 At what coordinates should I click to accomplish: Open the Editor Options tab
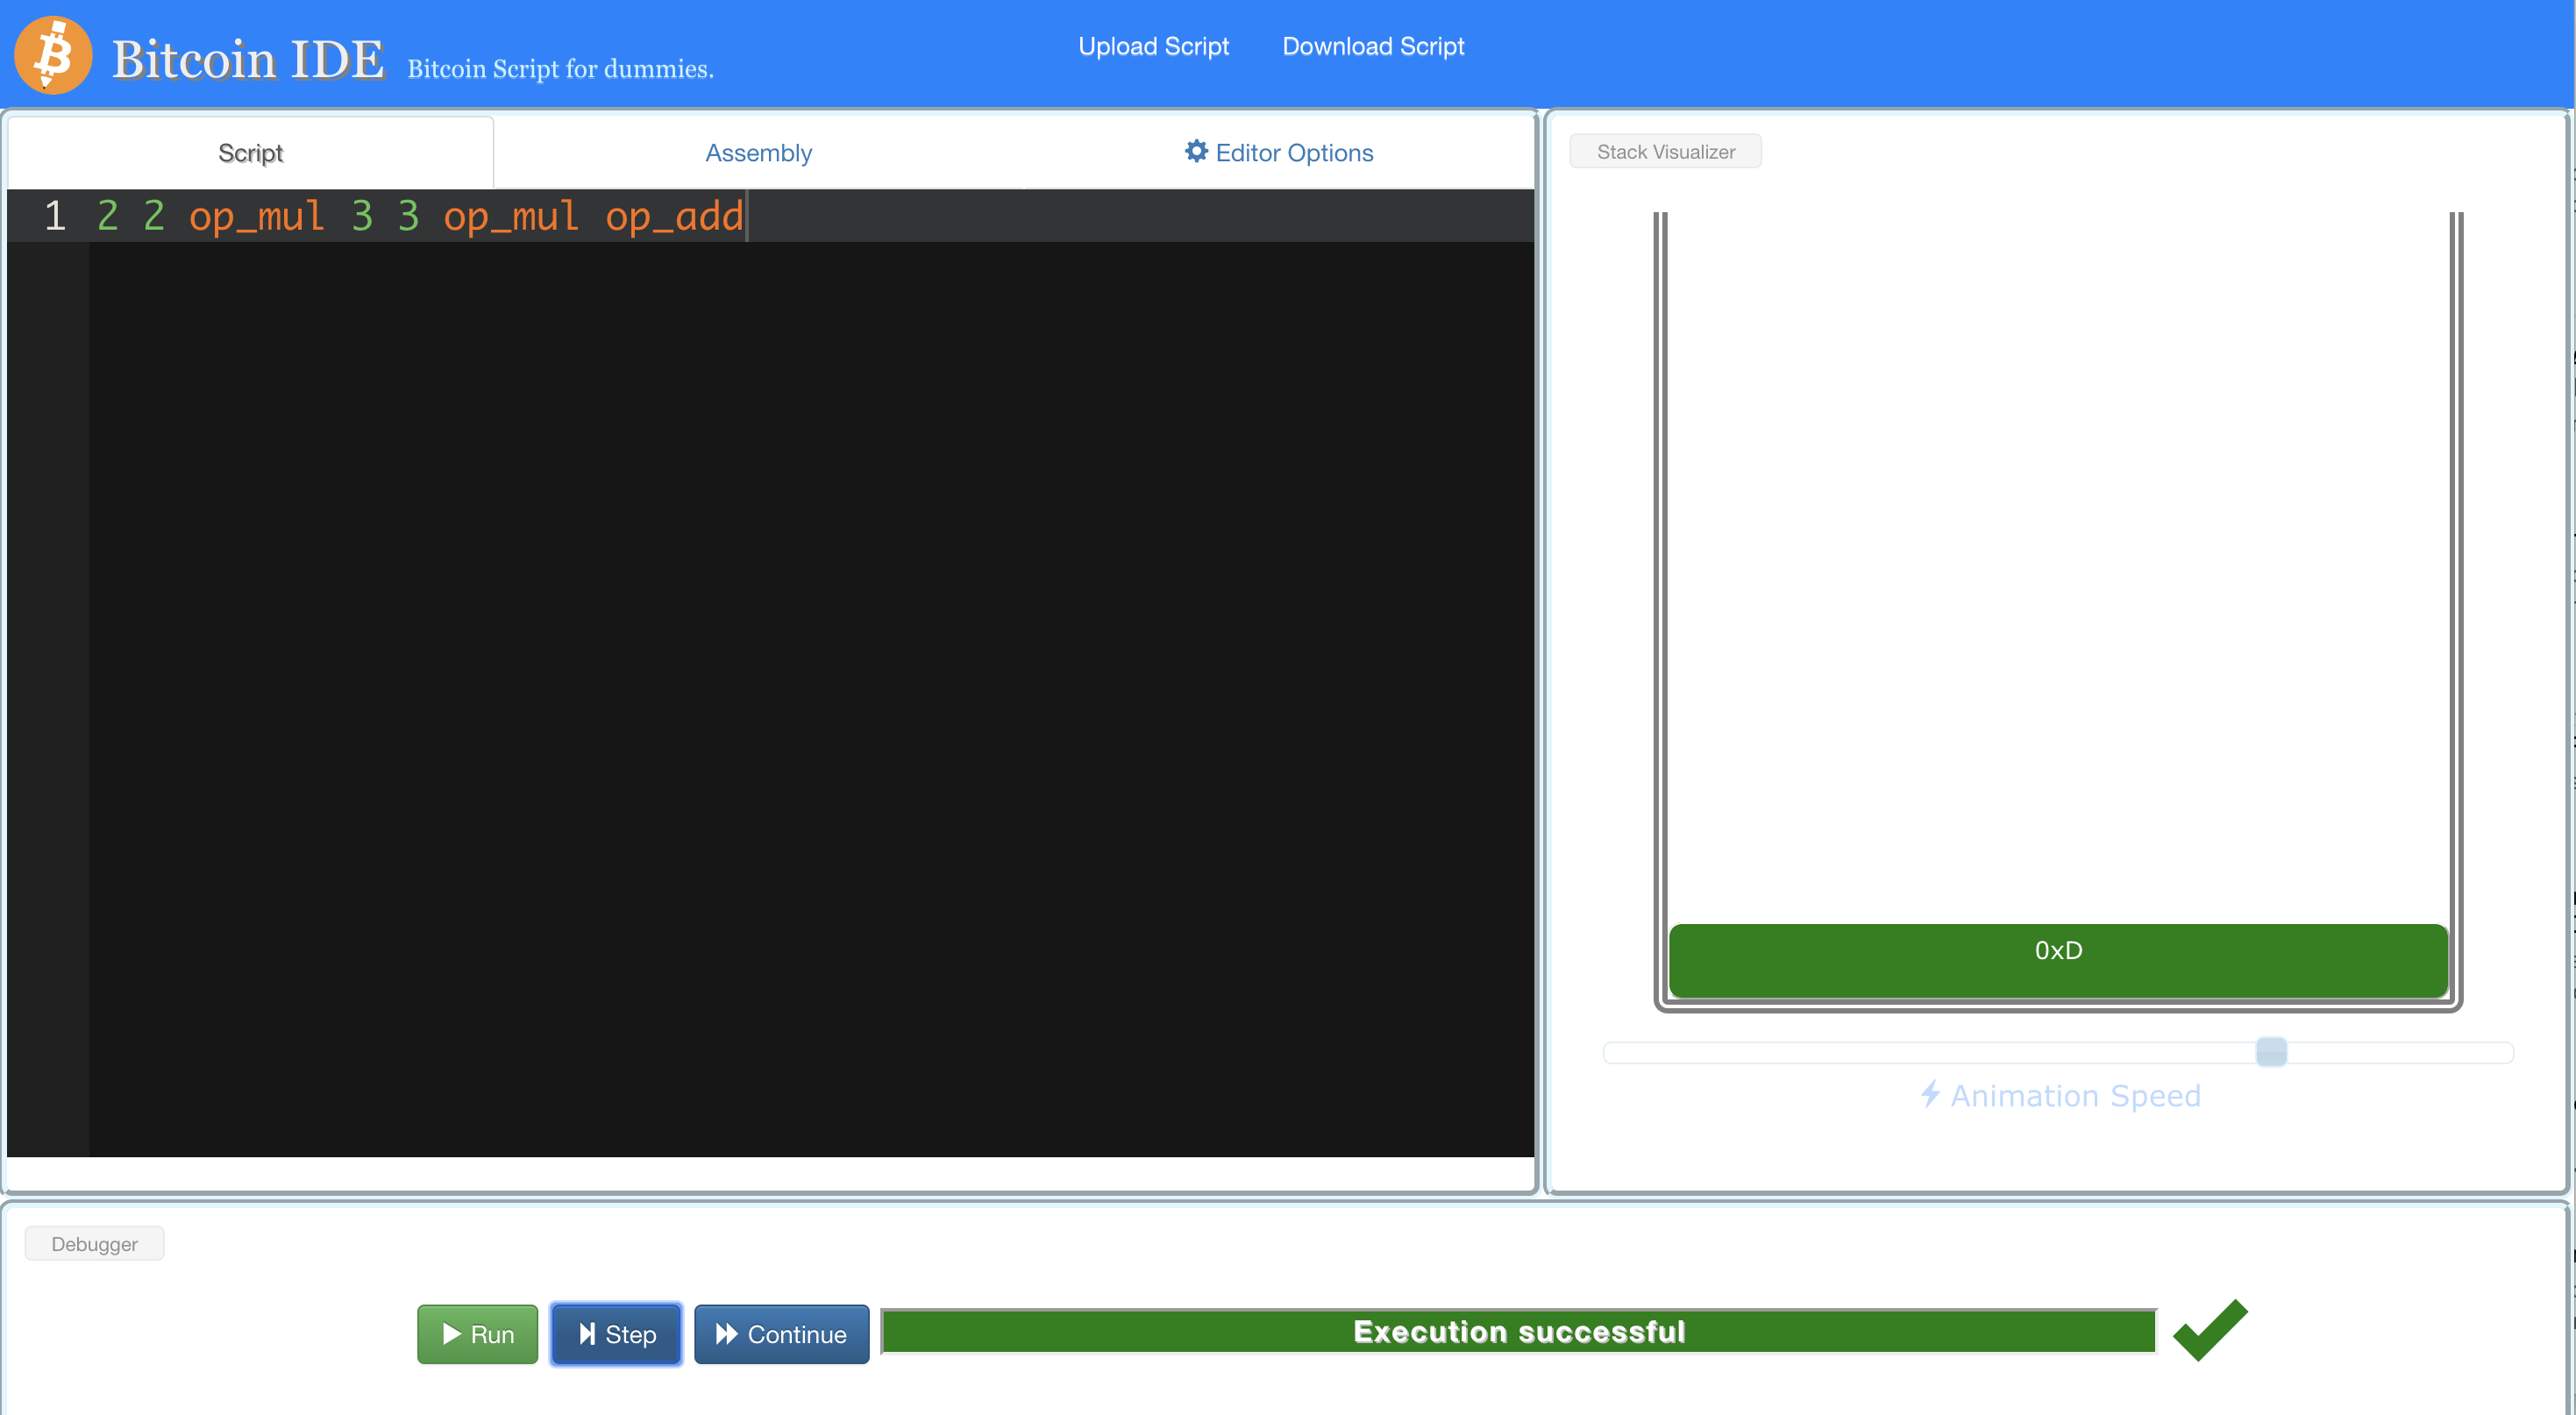tap(1279, 153)
